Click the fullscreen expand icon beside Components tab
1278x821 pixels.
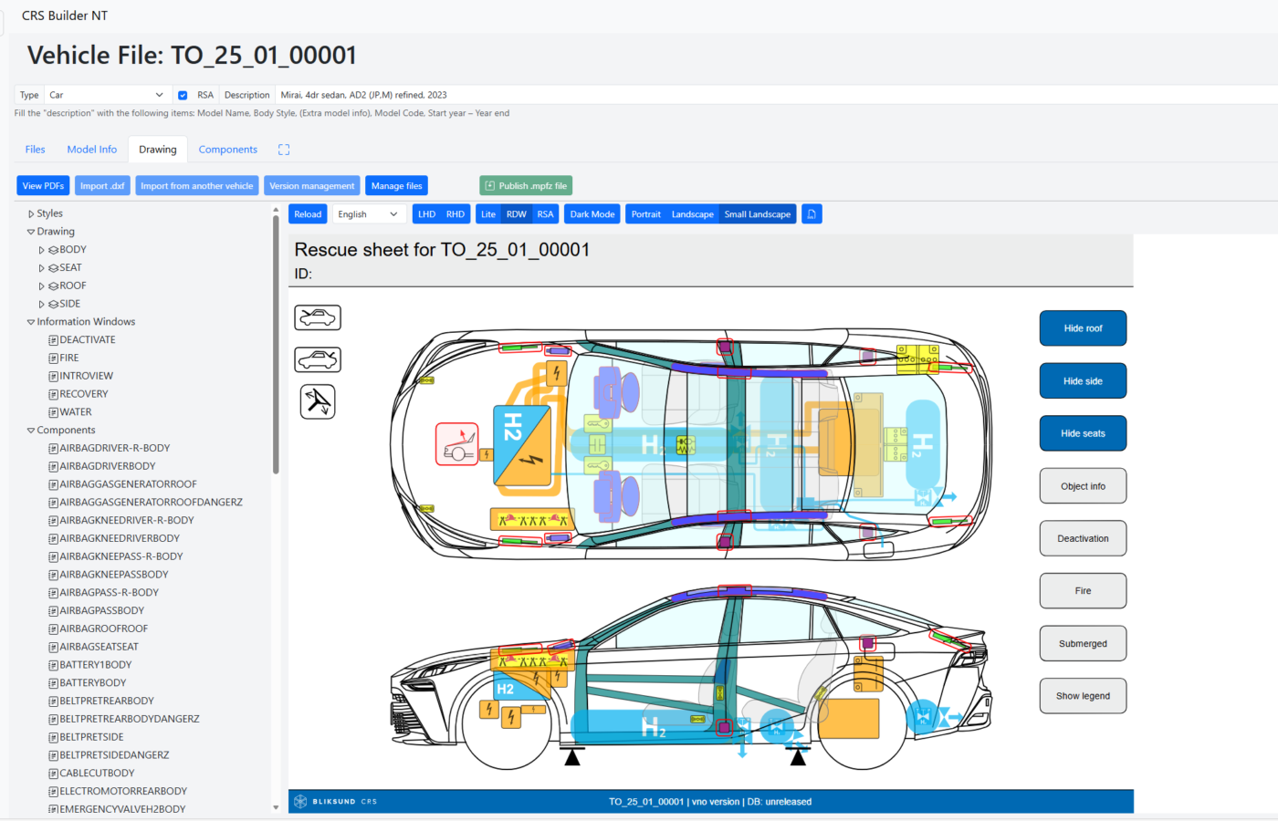click(x=284, y=150)
